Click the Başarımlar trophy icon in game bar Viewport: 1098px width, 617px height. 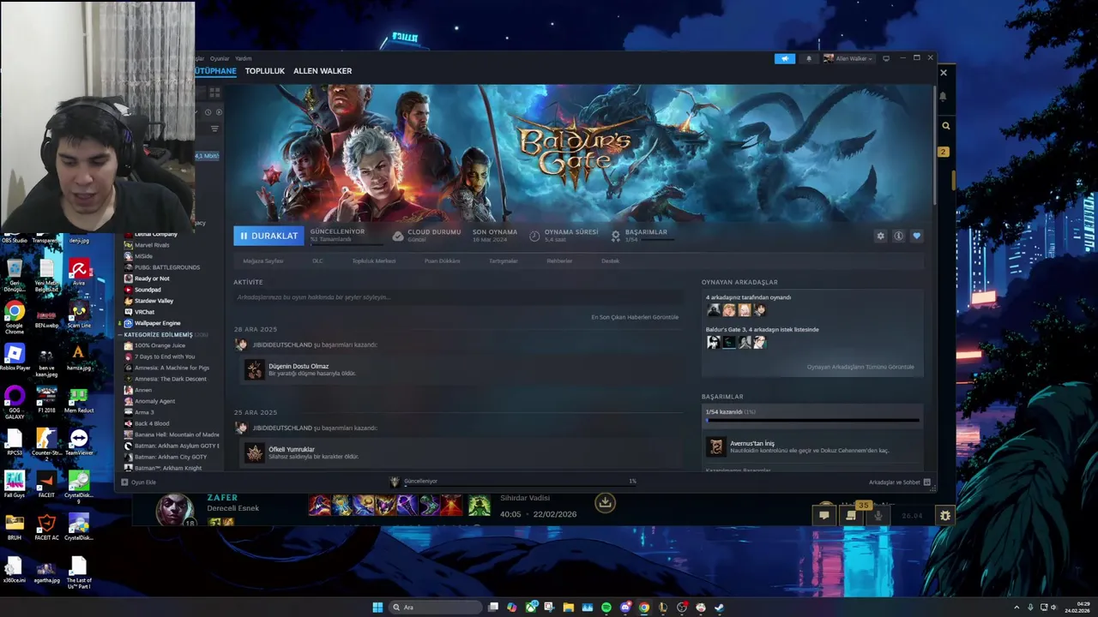616,236
